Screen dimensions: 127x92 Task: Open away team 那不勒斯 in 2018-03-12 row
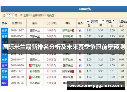click(x=68, y=36)
